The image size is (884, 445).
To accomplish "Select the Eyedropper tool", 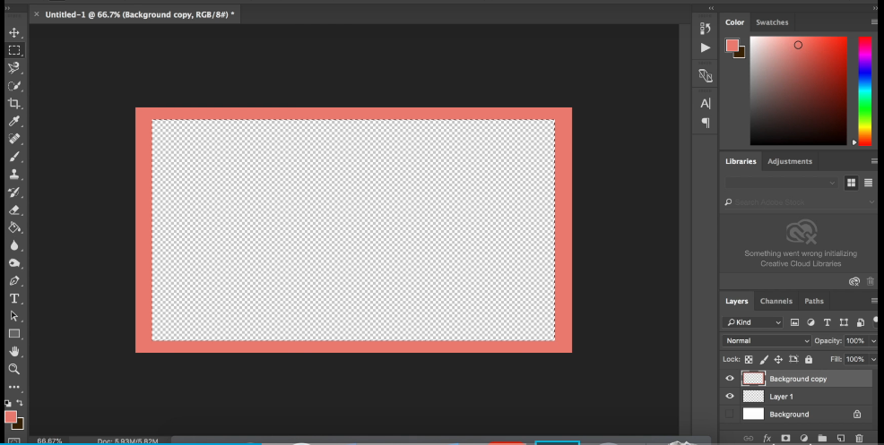I will (x=14, y=121).
